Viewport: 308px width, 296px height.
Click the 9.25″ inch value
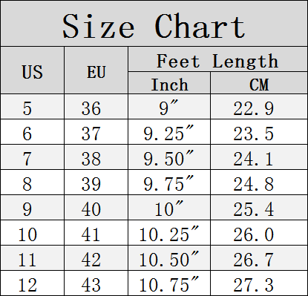pos(168,133)
